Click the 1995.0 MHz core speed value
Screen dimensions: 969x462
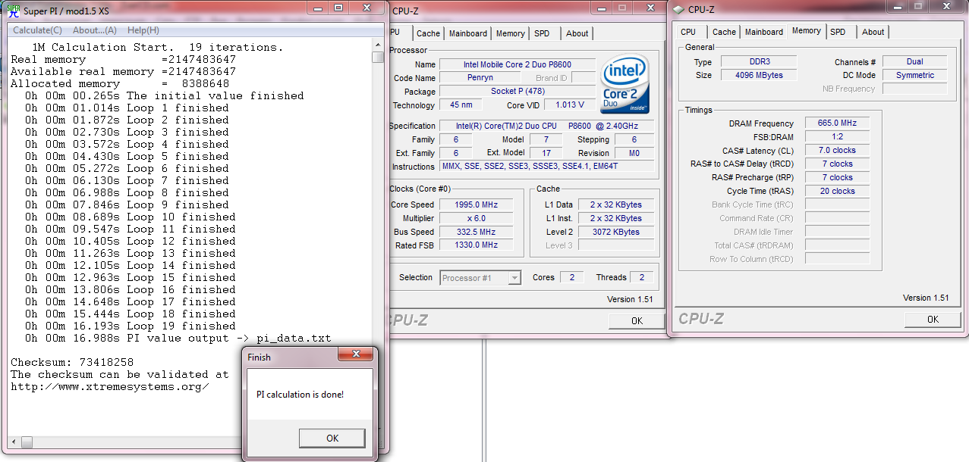point(476,204)
